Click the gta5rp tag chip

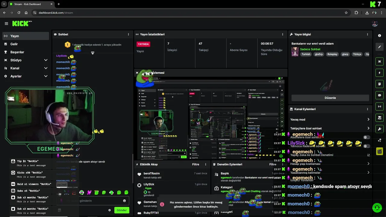(x=319, y=54)
